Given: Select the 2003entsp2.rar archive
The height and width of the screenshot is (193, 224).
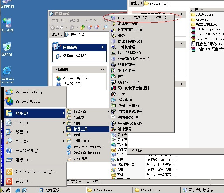Looking at the screenshot, I should click(205, 29).
